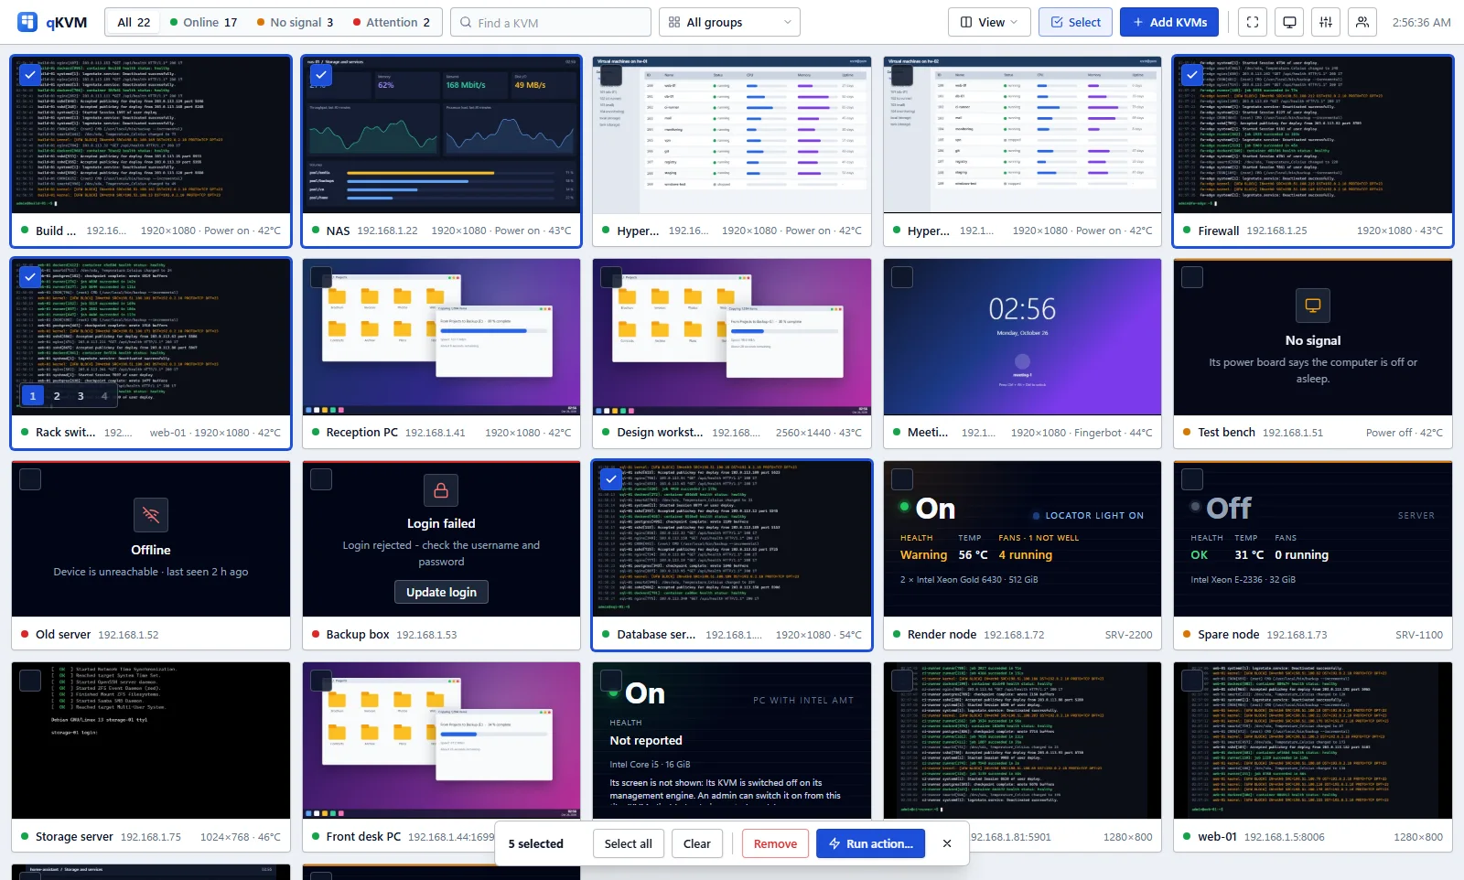
Task: Open the monitor display icon in toolbar
Action: 1289,22
